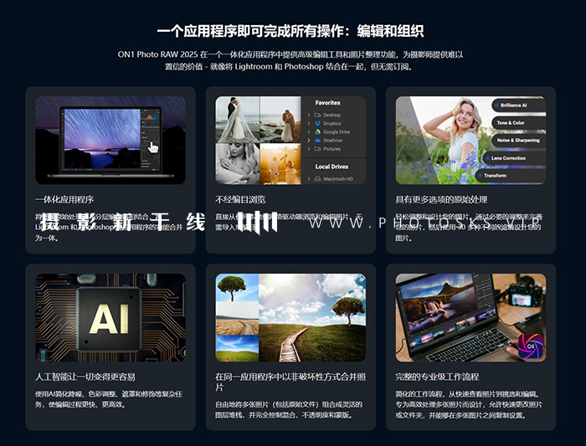Screen dimensions: 586x446
Task: Click the 在同一应用程序中以非破坏性方式合并照片 heading
Action: [290, 382]
